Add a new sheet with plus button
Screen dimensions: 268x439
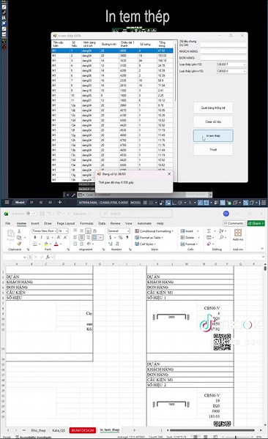134,430
